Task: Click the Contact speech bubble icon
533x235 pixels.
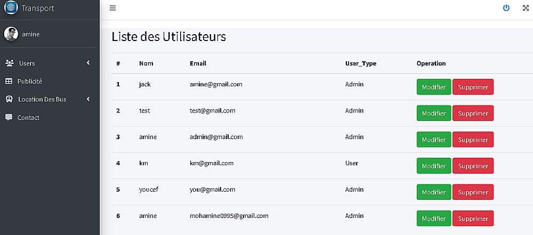Action: (9, 117)
